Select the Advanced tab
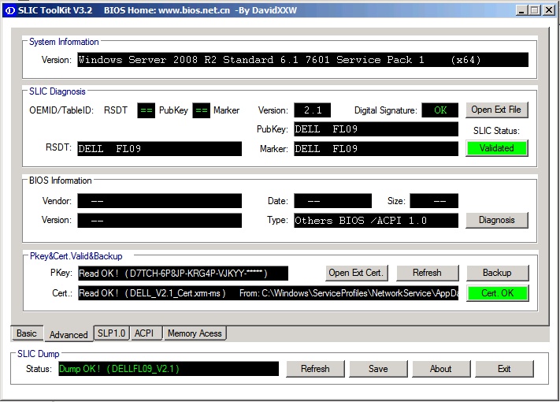 [69, 335]
